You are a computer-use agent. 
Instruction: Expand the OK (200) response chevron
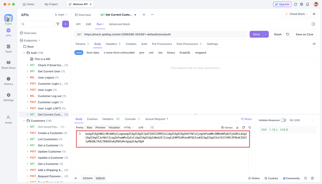[x=313, y=120]
